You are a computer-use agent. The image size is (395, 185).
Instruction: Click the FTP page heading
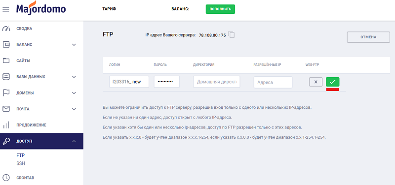(x=108, y=34)
